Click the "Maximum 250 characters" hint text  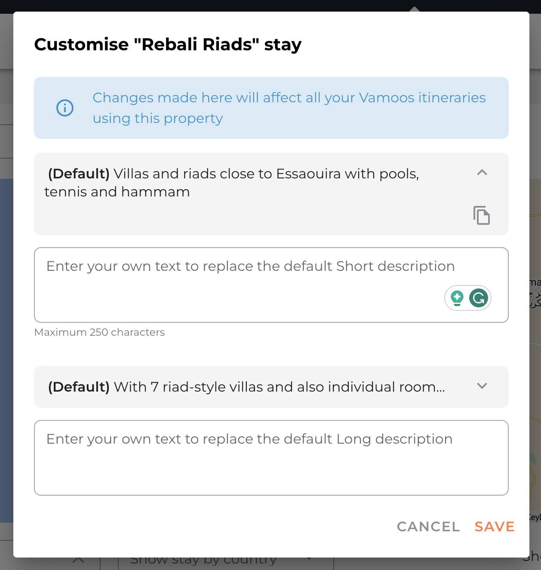tap(99, 332)
